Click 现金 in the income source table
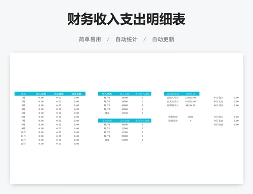Screen dimensions: 253x194 pos(107,113)
